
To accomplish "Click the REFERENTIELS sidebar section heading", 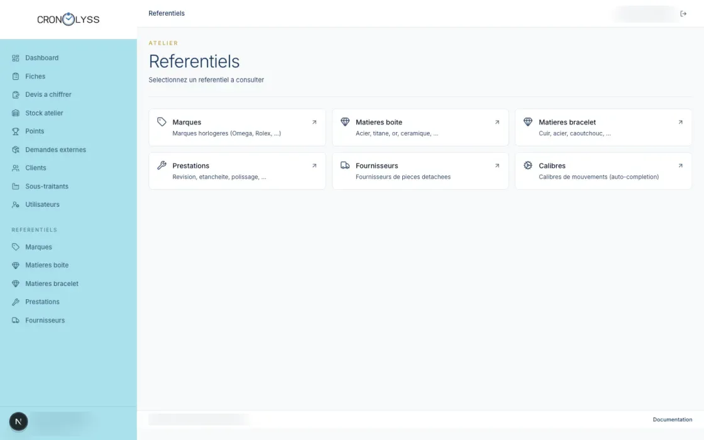I will coord(34,230).
